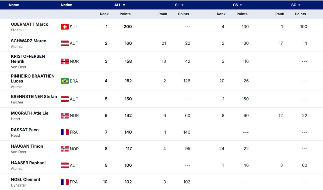Click Haaser Raphael's Austrian flag icon
This screenshot has width=323, height=190.
65,165
